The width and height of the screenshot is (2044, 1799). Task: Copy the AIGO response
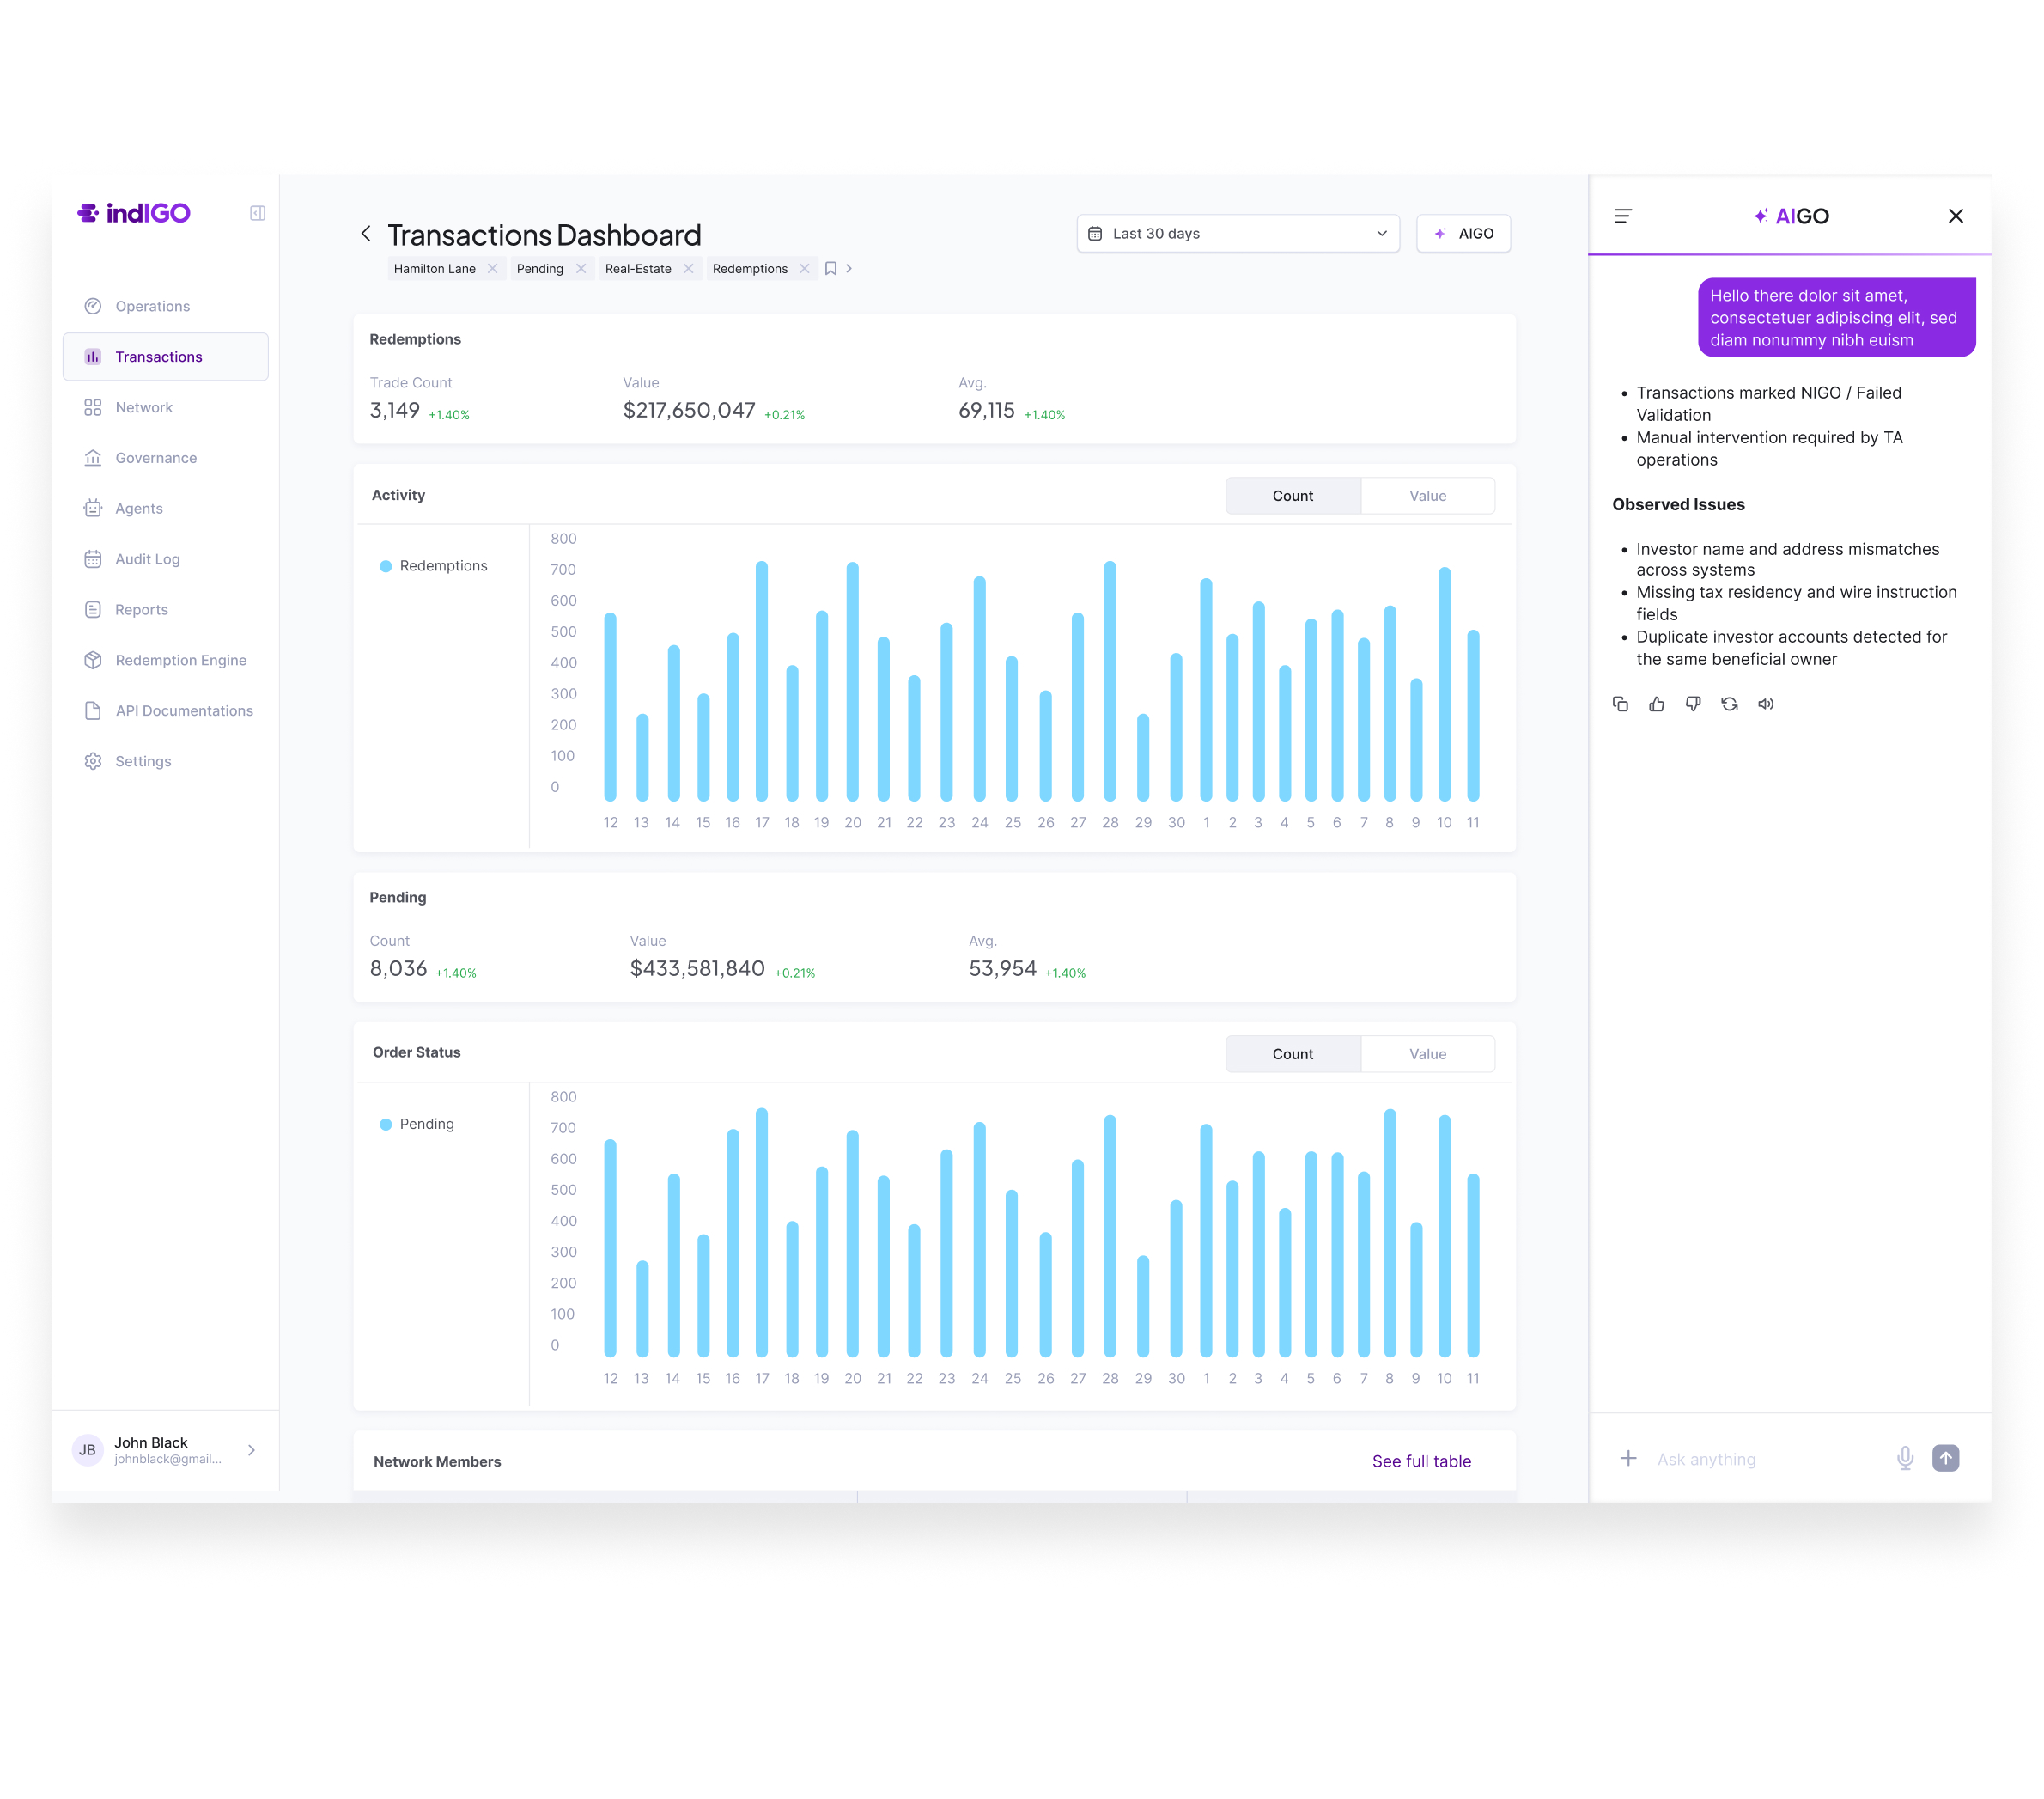coord(1621,704)
